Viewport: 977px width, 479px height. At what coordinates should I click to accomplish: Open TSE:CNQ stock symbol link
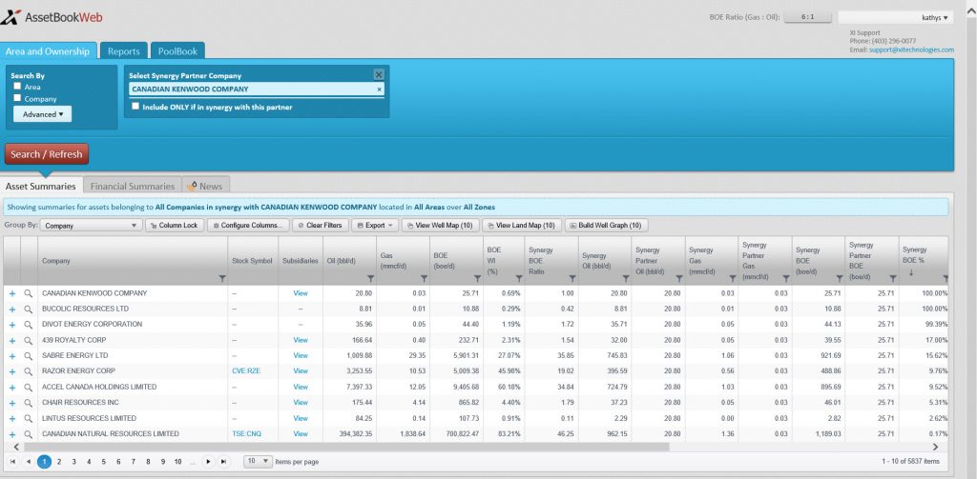(247, 434)
